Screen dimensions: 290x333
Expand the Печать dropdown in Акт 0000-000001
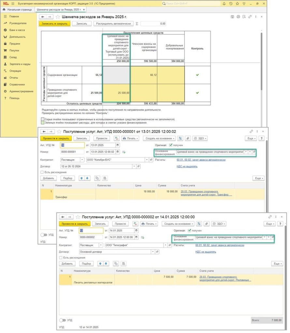pyautogui.click(x=130, y=138)
